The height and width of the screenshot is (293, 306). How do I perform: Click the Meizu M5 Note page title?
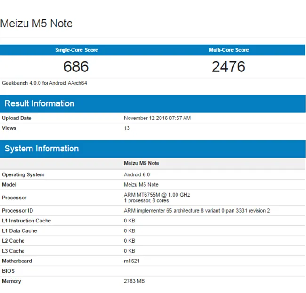[x=36, y=24]
